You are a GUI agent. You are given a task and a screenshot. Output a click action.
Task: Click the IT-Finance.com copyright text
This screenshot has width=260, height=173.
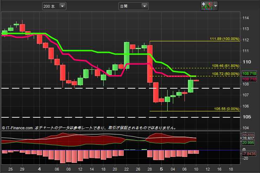point(18,128)
